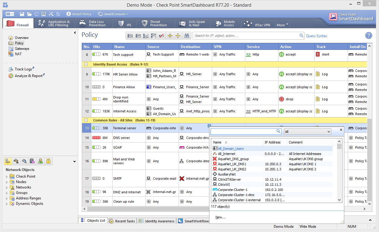The width and height of the screenshot is (379, 232).
Task: Open the SmartConsole dropdown
Action: pos(113,14)
